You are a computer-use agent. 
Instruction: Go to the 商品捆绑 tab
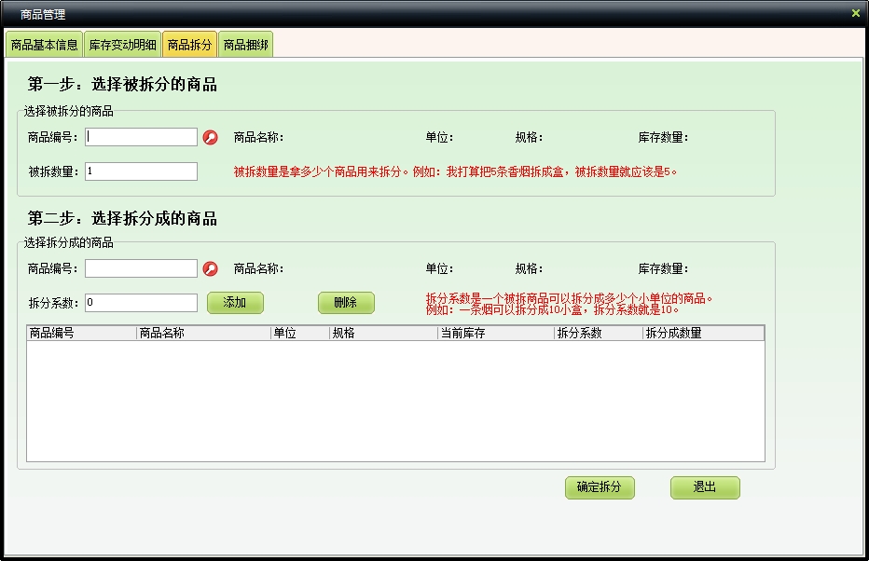[246, 45]
